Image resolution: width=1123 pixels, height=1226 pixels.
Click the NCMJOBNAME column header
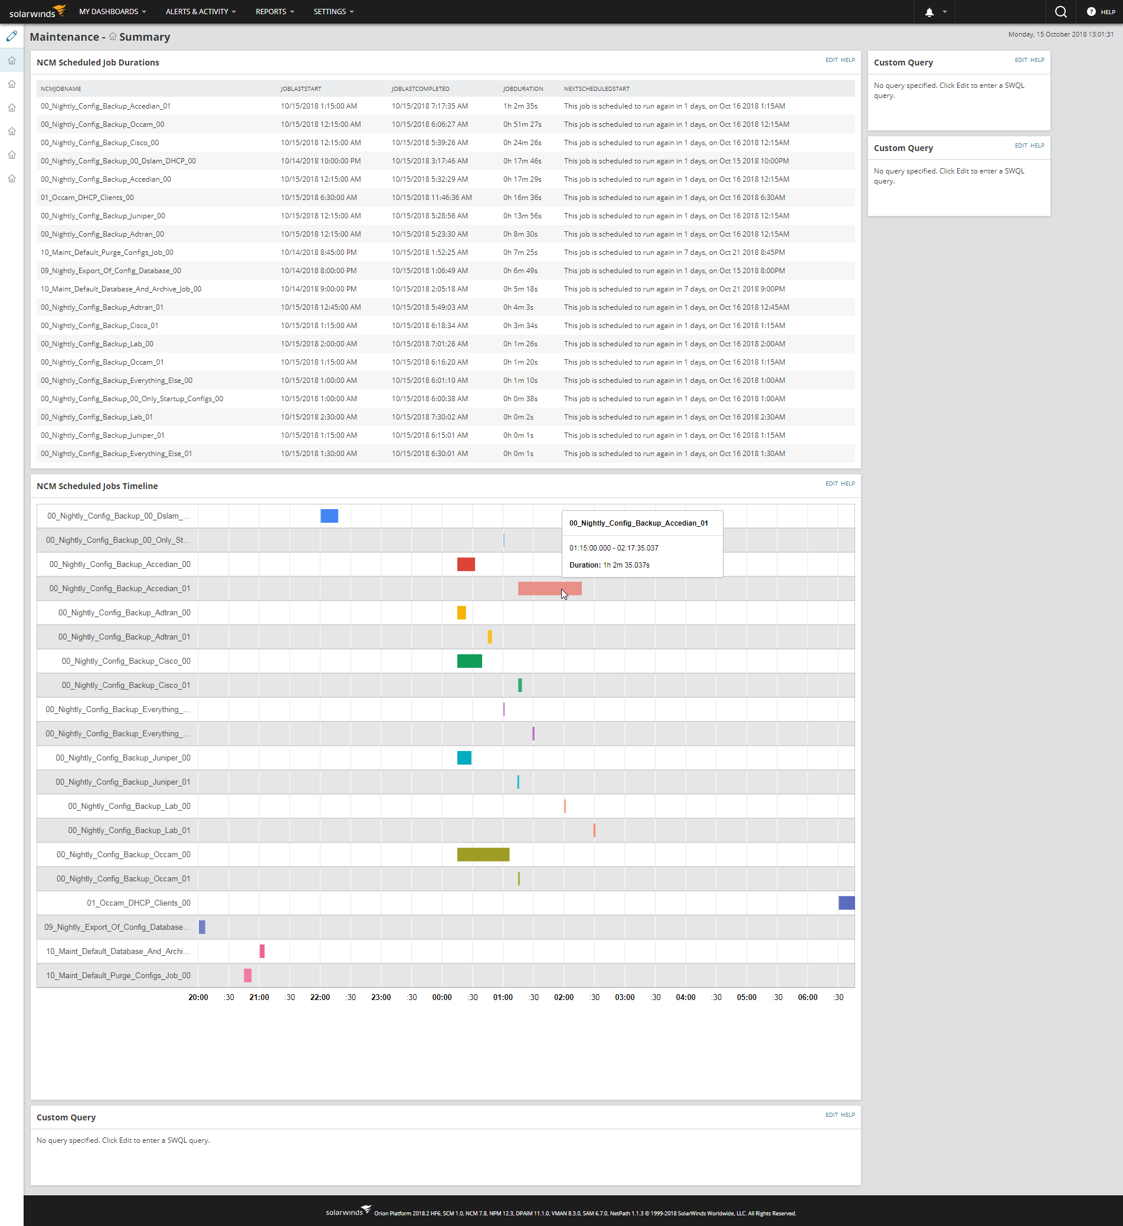pos(61,88)
